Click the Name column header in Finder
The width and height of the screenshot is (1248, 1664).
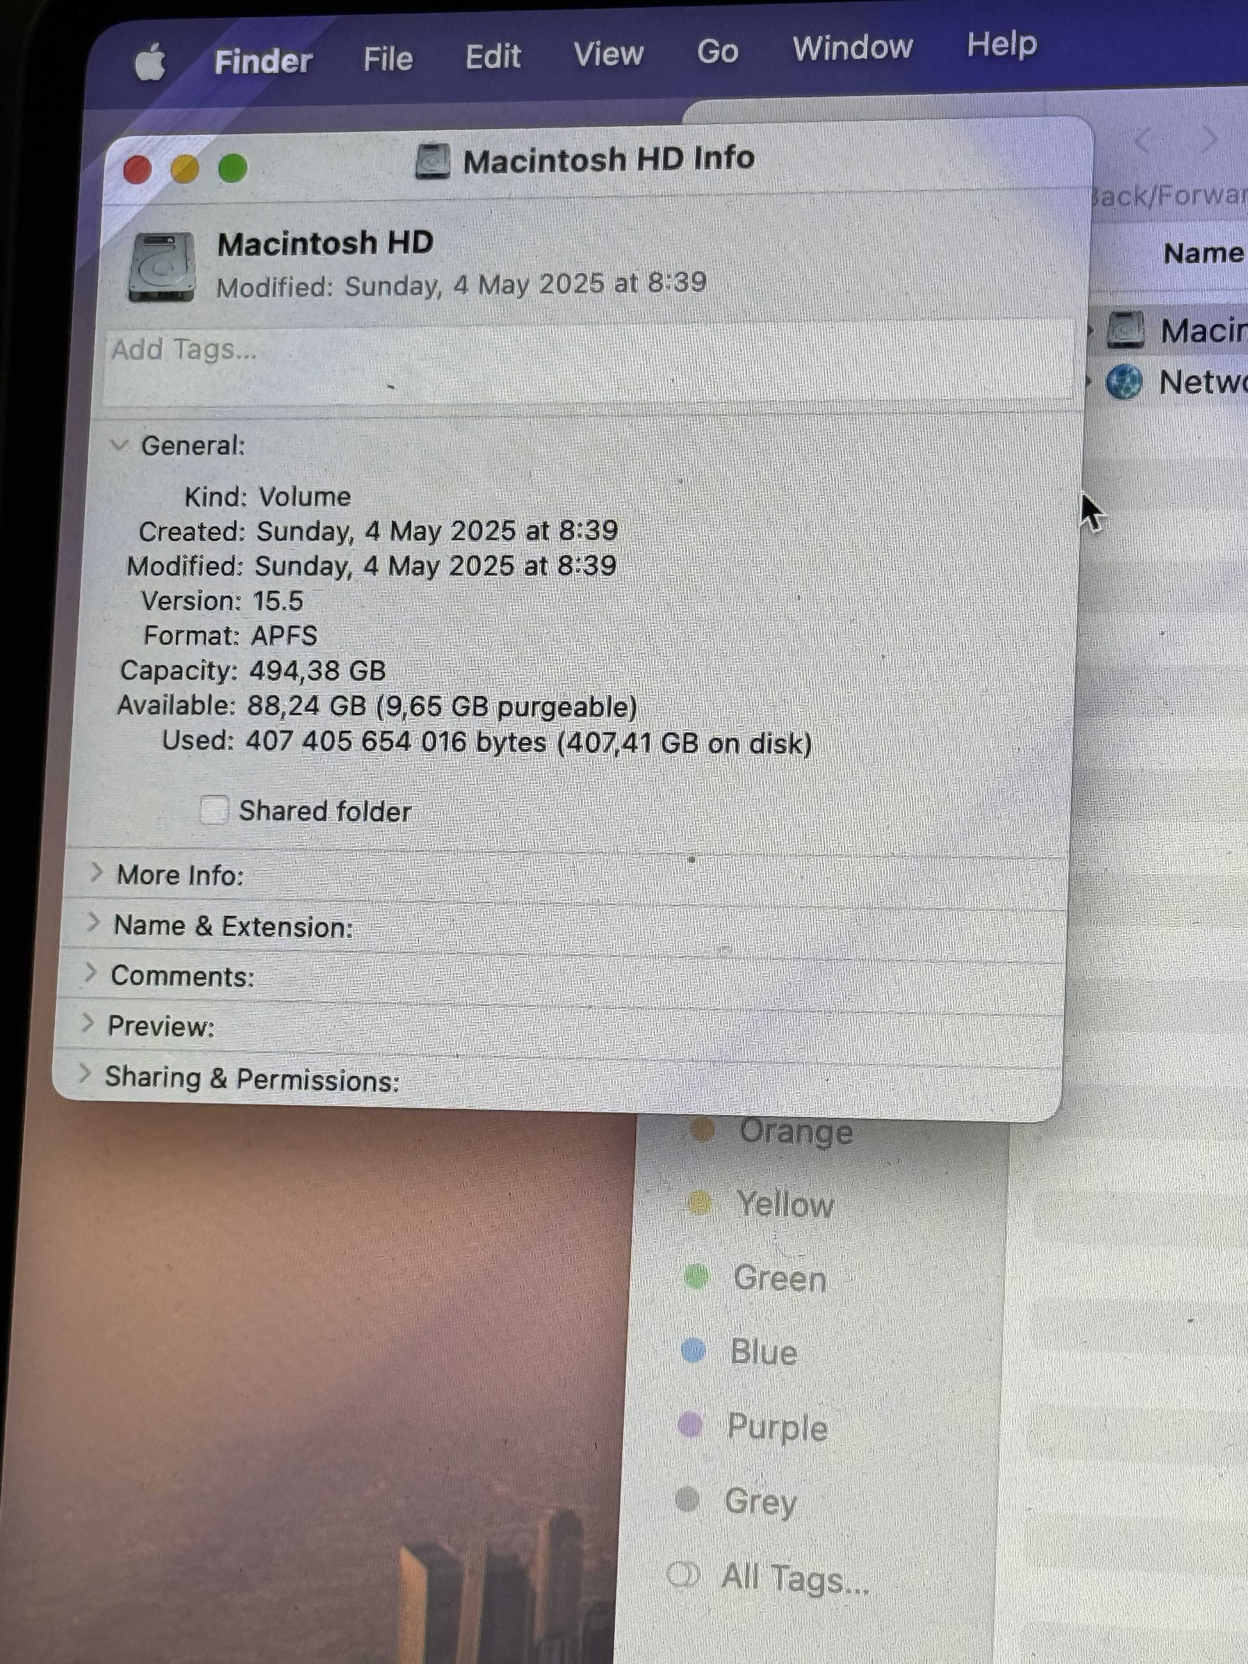[1203, 253]
